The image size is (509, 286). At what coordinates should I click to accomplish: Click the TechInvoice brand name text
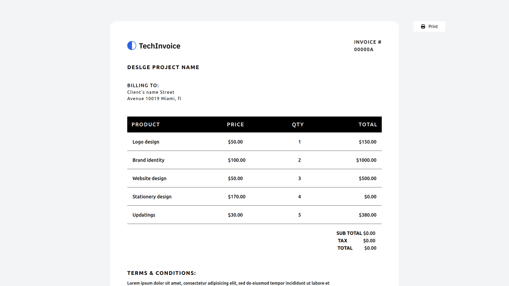pyautogui.click(x=159, y=46)
